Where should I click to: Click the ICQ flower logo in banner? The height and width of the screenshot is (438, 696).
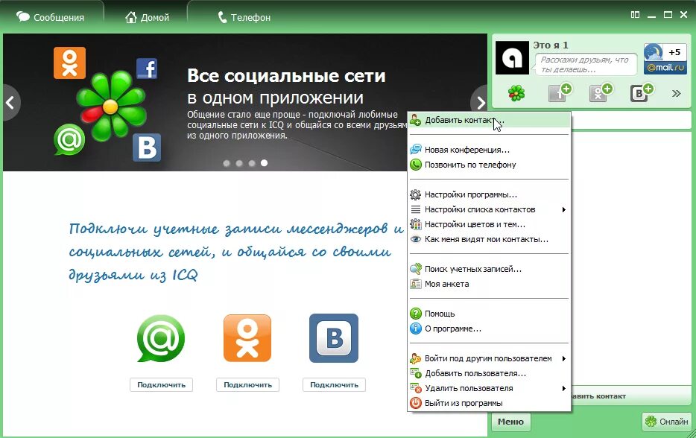[x=111, y=106]
